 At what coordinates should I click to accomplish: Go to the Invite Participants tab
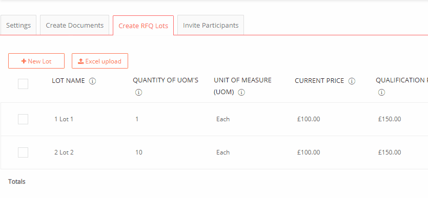point(211,26)
